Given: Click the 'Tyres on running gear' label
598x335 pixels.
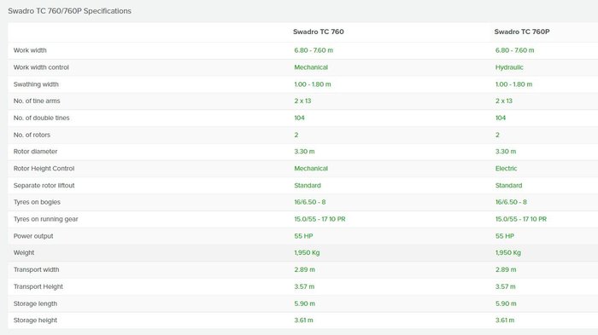Looking at the screenshot, I should pos(46,219).
